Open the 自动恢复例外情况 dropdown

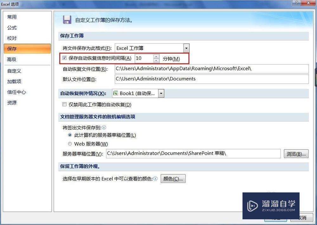coord(161,93)
